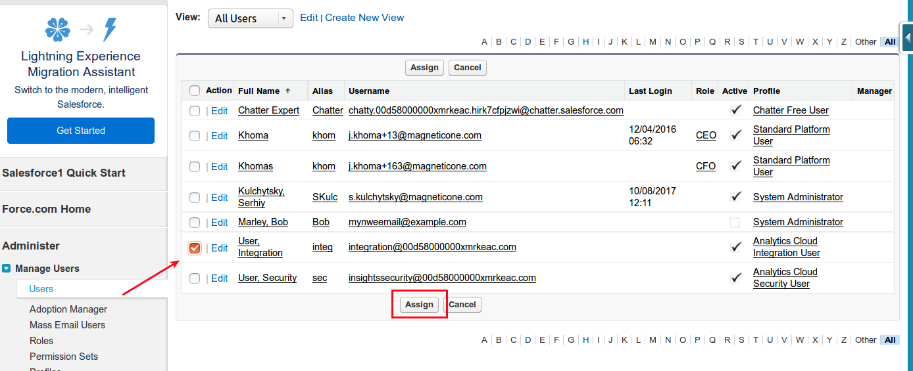Click the Alias column header
Screen dimensions: 913x371
coord(322,91)
